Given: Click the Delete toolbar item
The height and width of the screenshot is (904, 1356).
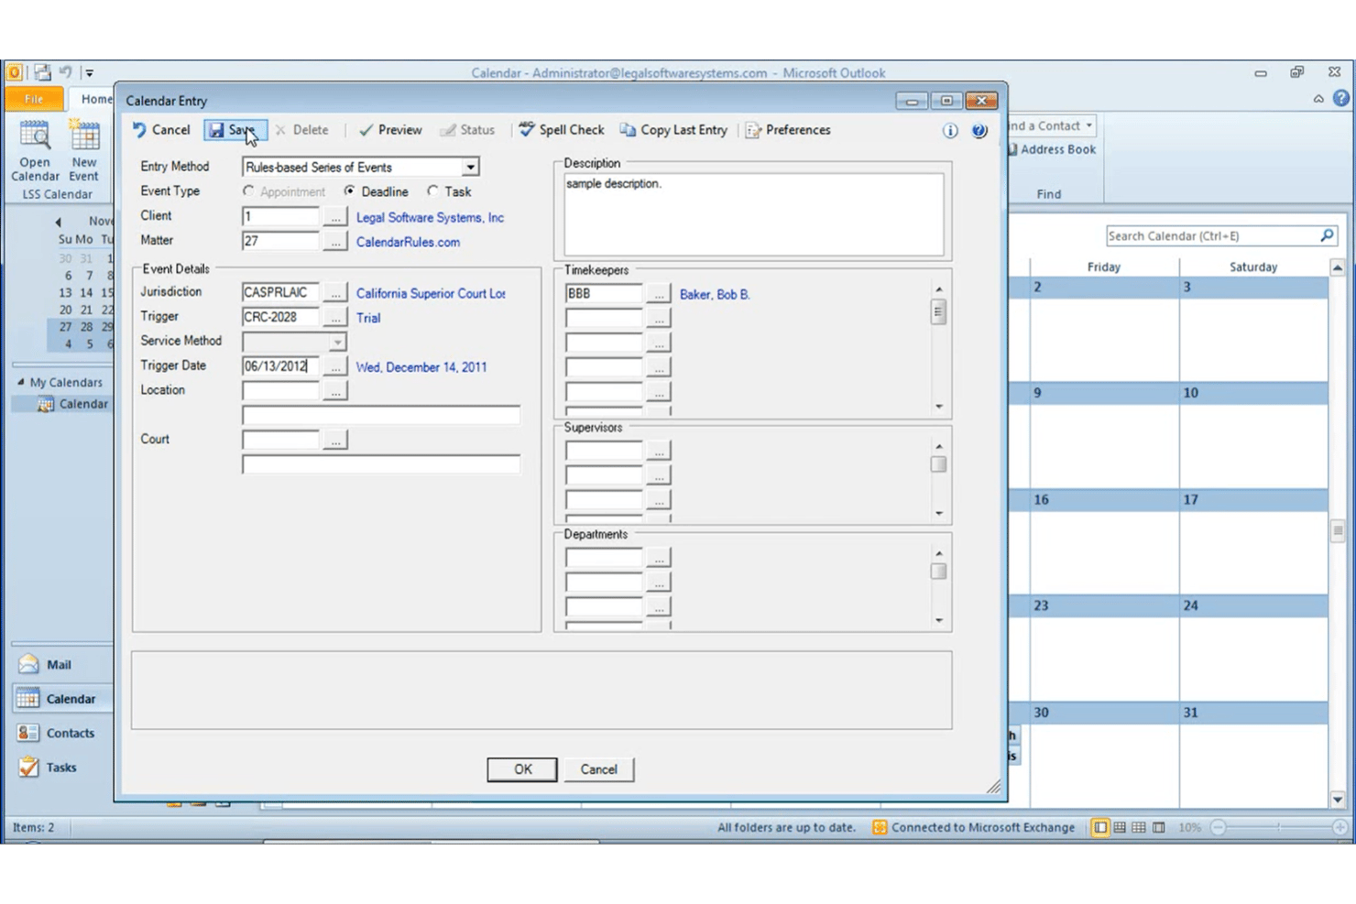Looking at the screenshot, I should [x=301, y=130].
